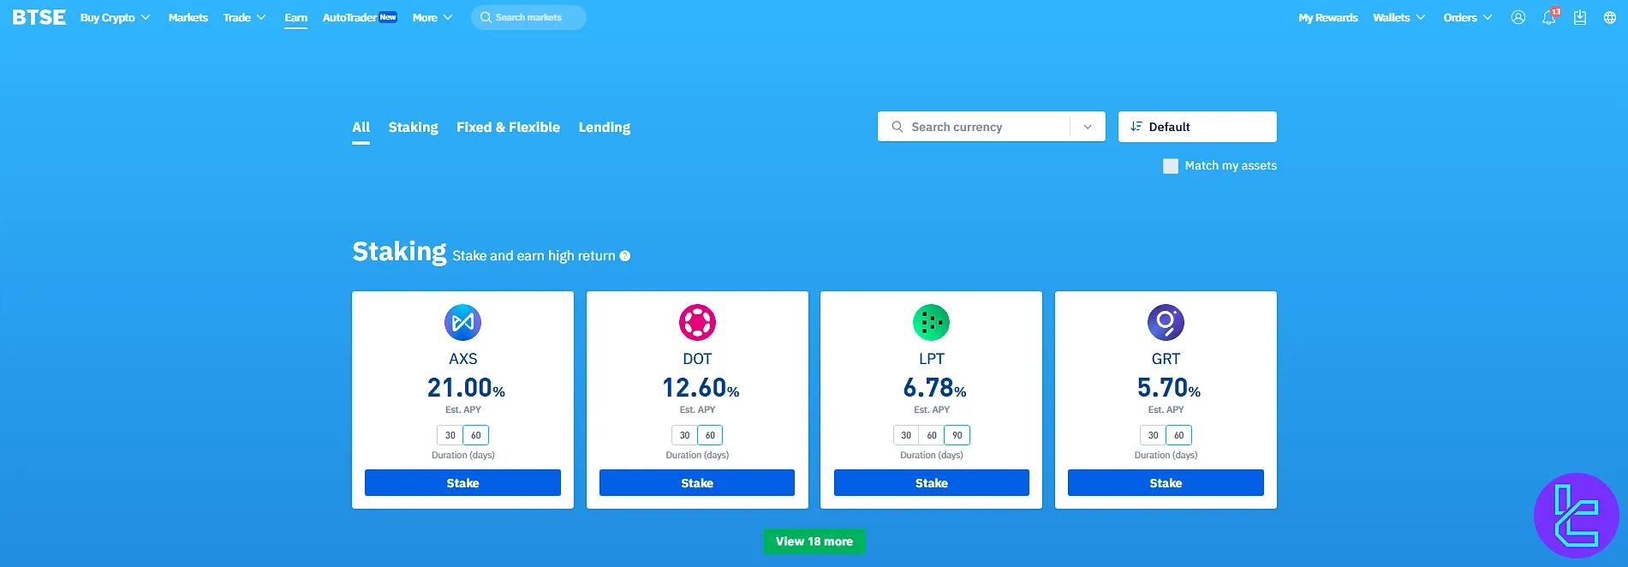Open the Markets page
This screenshot has height=567, width=1628.
[188, 17]
